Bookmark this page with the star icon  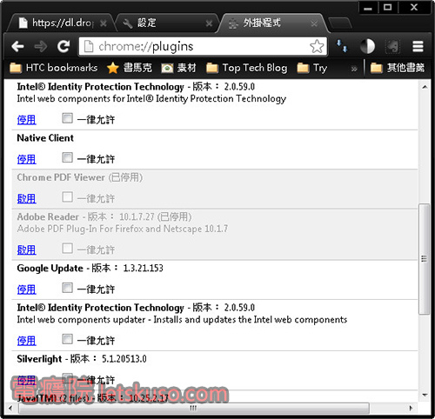click(x=317, y=46)
